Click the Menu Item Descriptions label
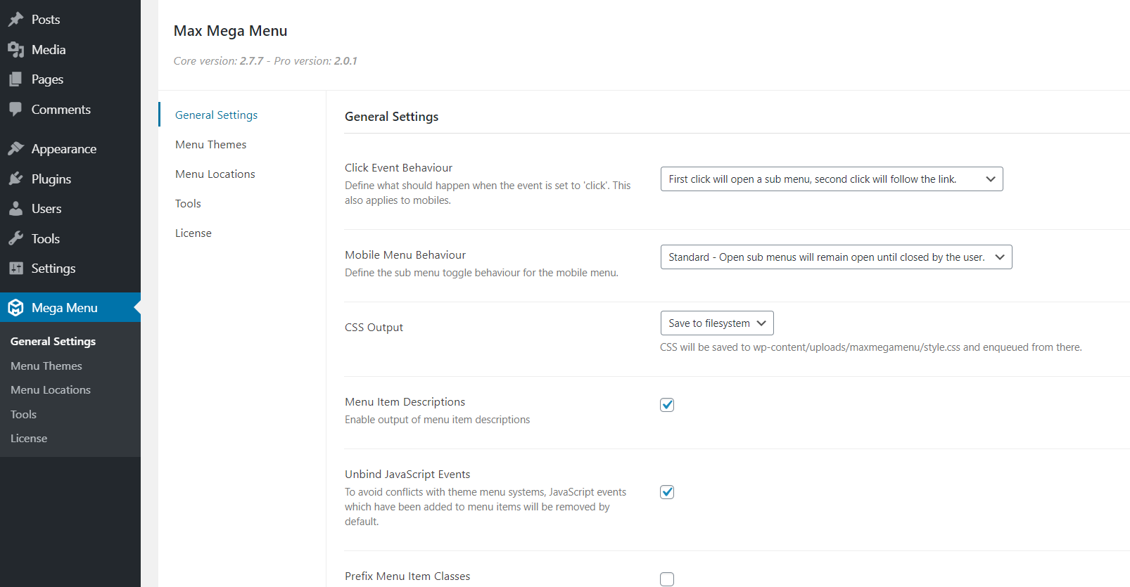Viewport: 1130px width, 587px height. 405,402
